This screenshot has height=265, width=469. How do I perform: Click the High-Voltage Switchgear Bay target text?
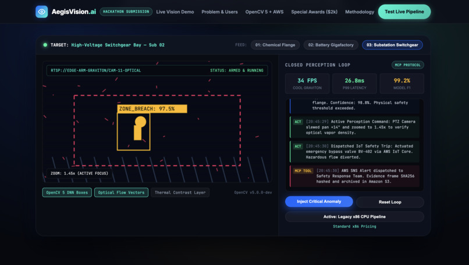click(118, 45)
